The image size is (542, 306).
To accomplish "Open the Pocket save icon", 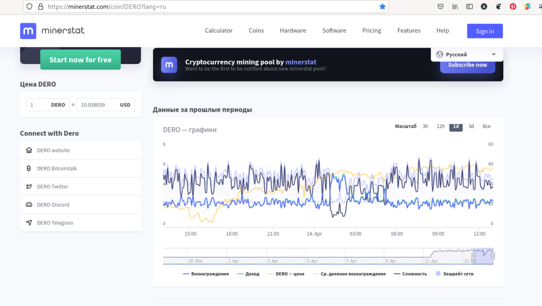I will click(440, 6).
